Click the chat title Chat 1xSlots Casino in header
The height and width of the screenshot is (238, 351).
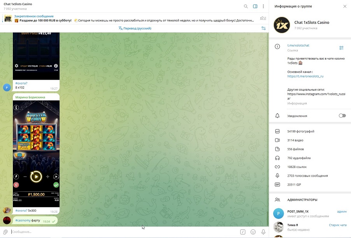pyautogui.click(x=18, y=4)
